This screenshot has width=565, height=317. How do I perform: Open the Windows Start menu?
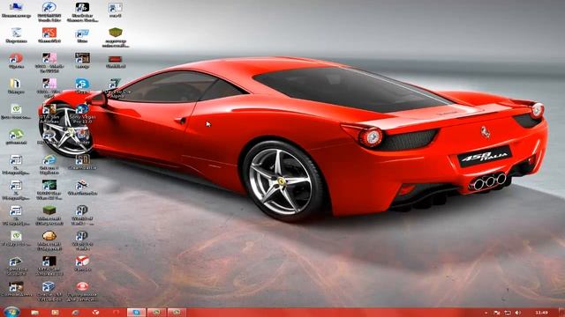tap(11, 312)
